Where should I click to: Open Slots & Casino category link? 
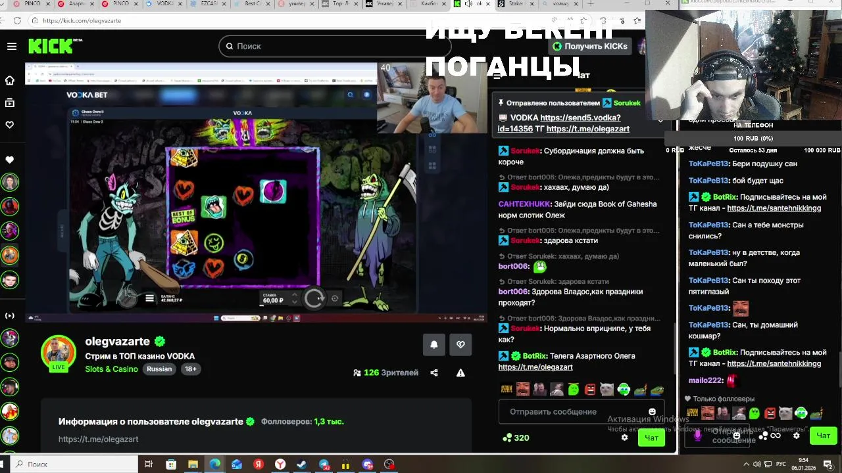click(x=111, y=369)
